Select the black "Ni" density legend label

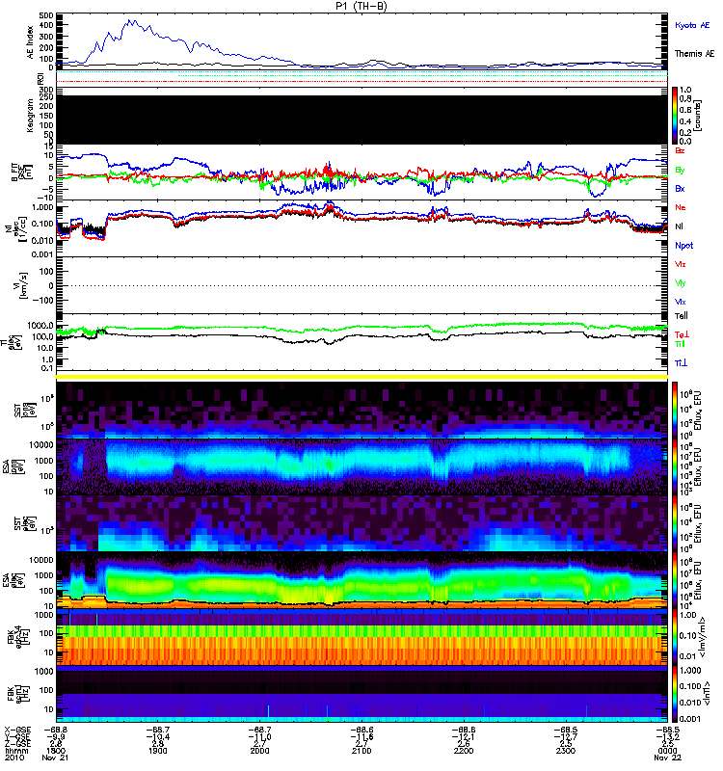(x=679, y=226)
